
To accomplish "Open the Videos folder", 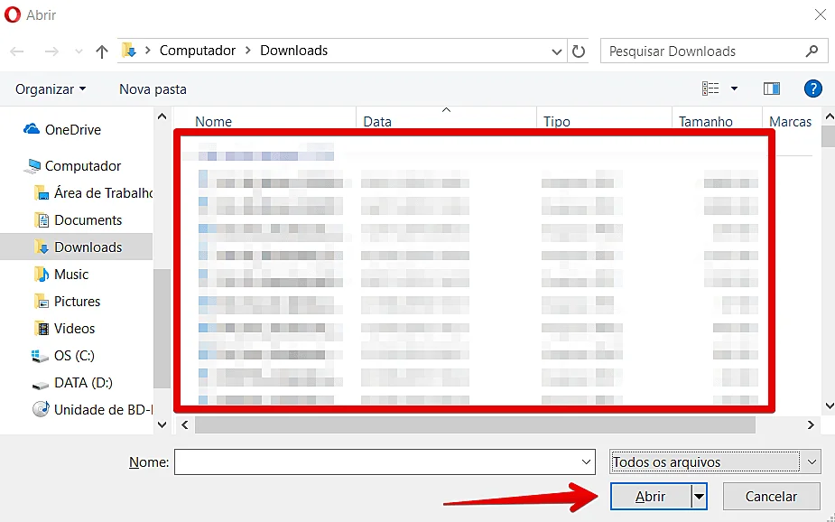I will click(75, 329).
